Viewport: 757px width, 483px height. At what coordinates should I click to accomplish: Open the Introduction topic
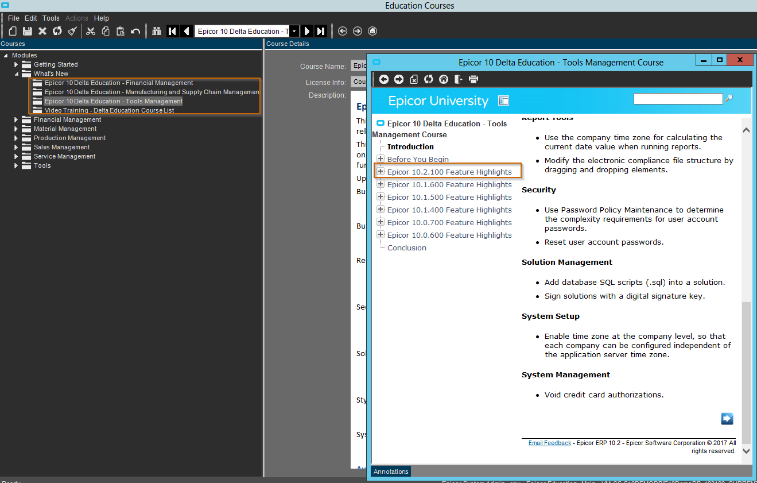coord(410,146)
